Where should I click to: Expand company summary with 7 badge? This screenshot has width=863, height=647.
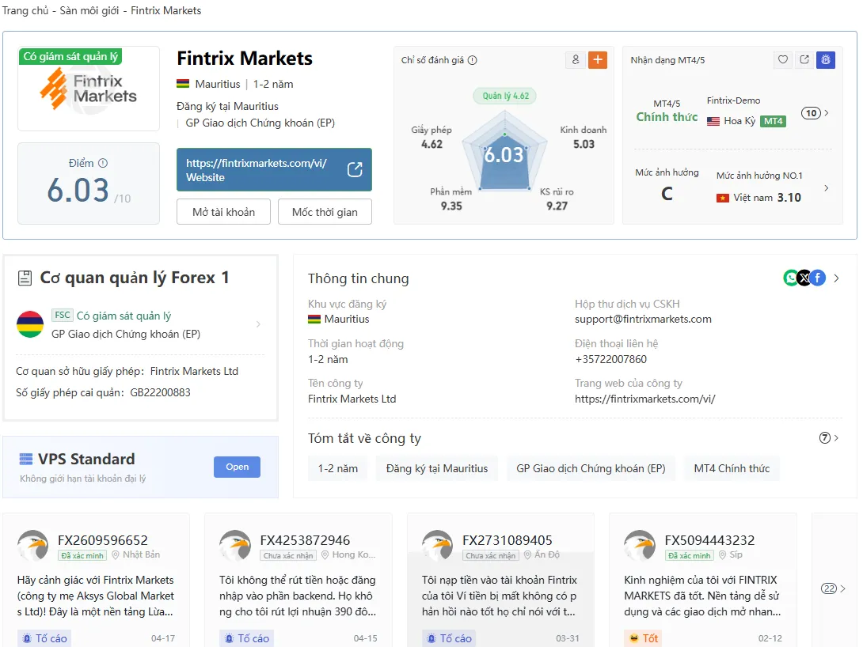pyautogui.click(x=829, y=438)
